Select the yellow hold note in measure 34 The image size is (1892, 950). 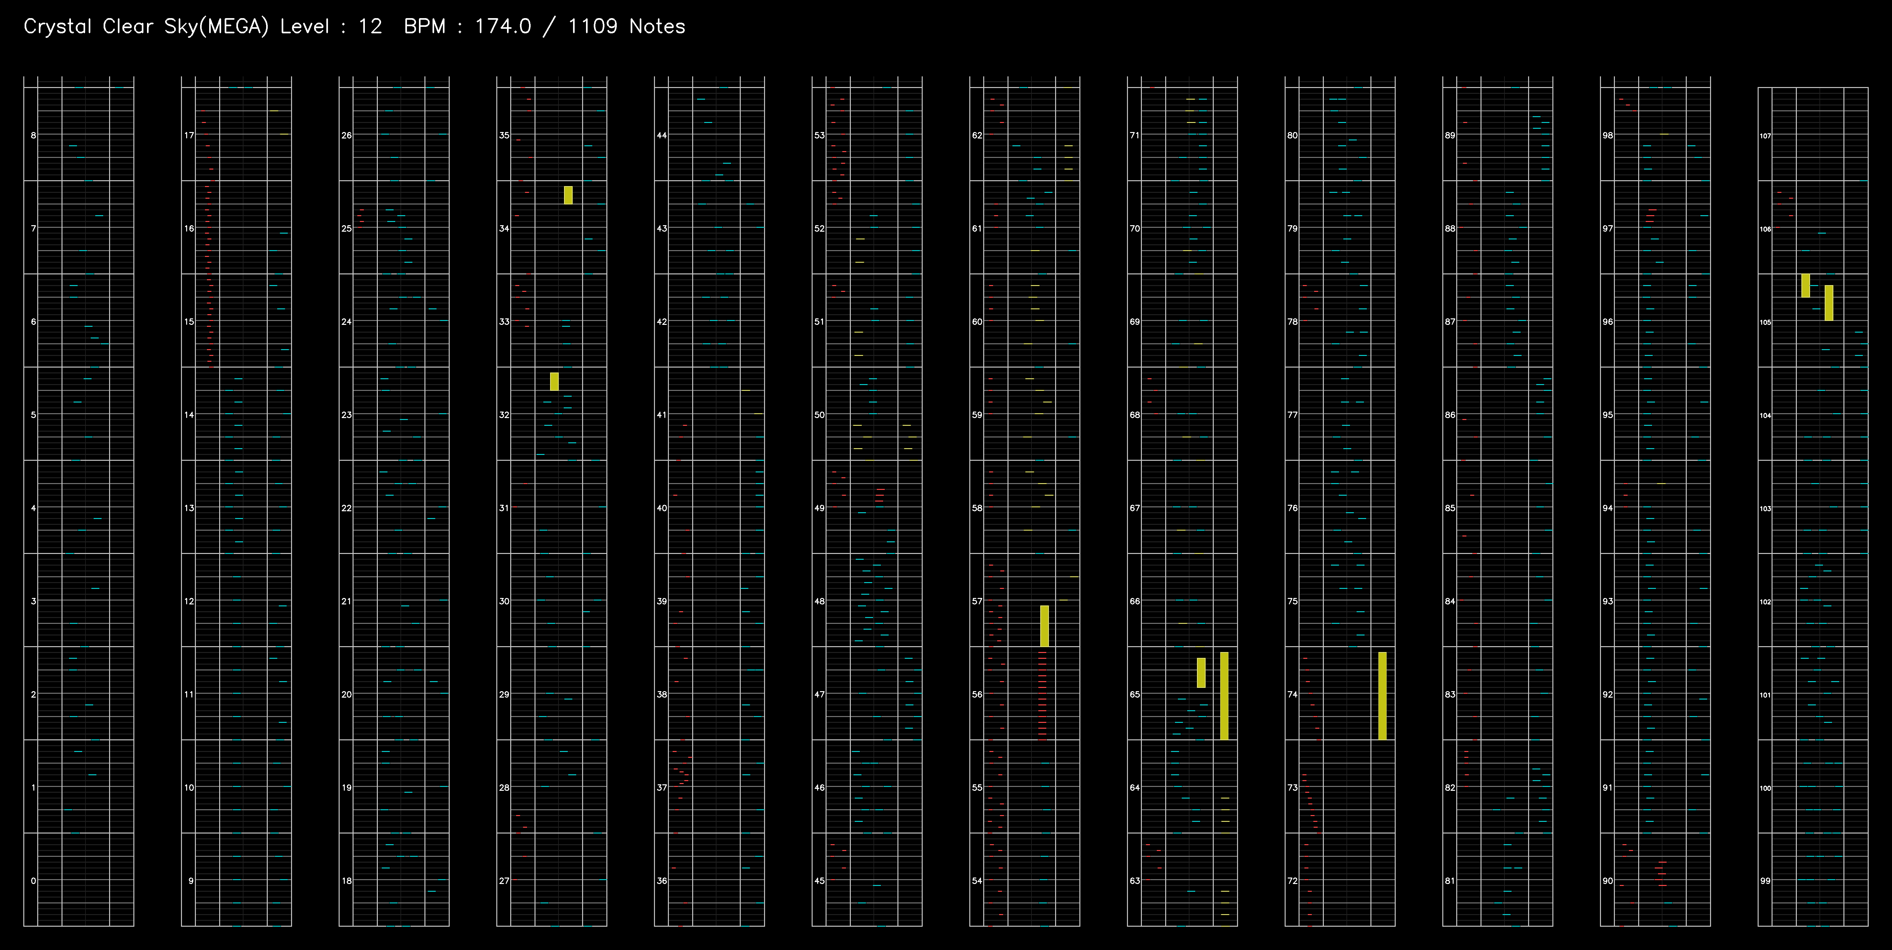[x=568, y=195]
